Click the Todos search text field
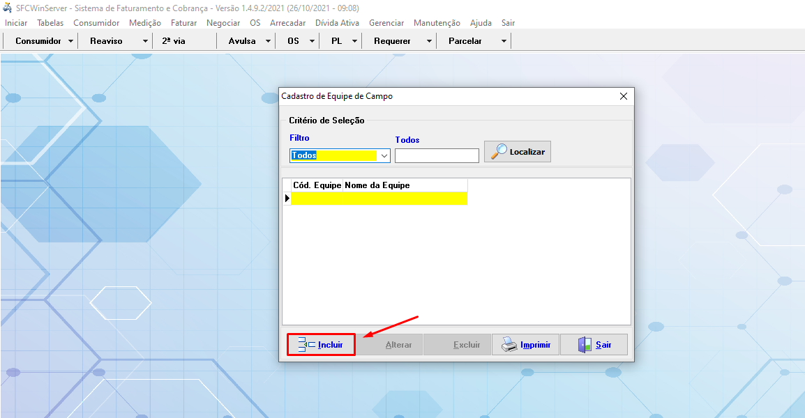This screenshot has height=418, width=805. (437, 156)
